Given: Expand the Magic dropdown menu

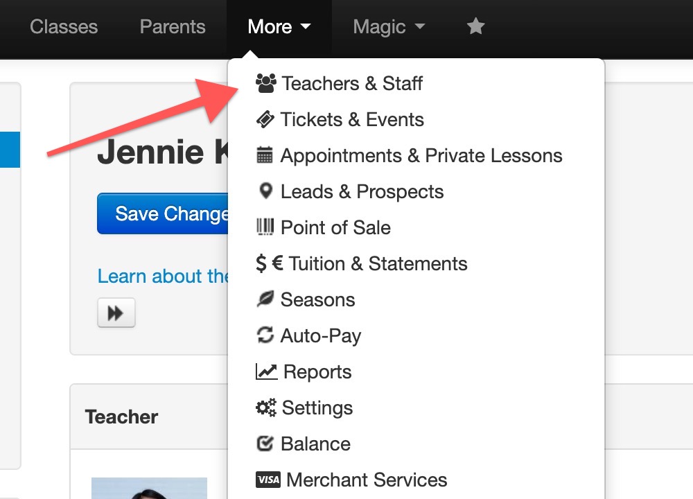Looking at the screenshot, I should coord(389,26).
